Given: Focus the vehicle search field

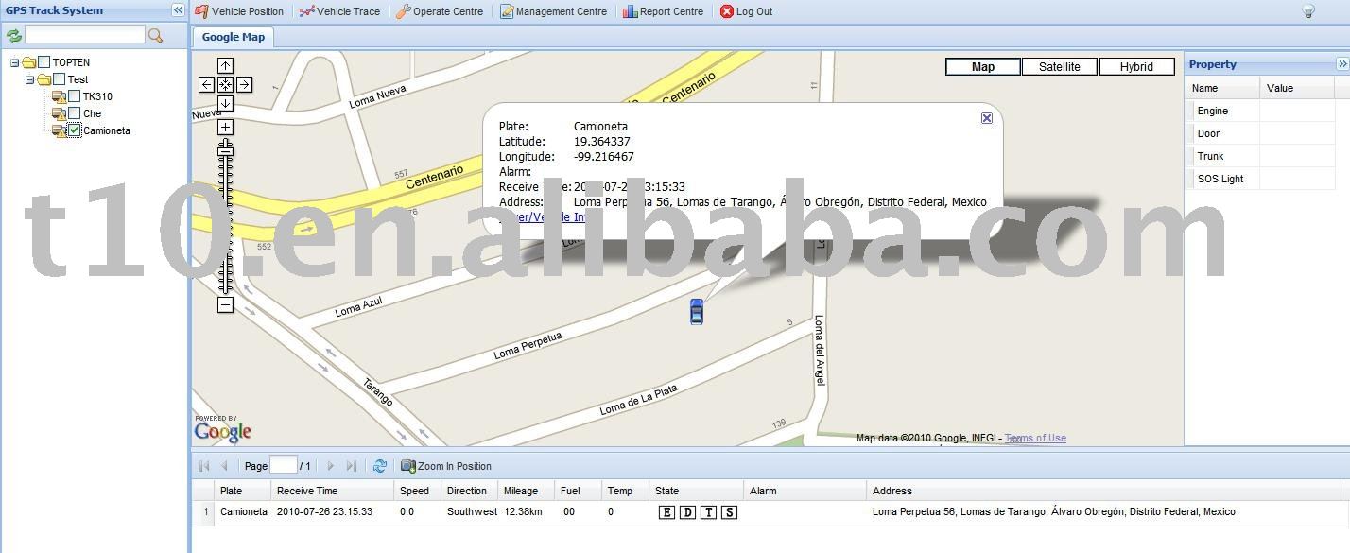Looking at the screenshot, I should [85, 35].
